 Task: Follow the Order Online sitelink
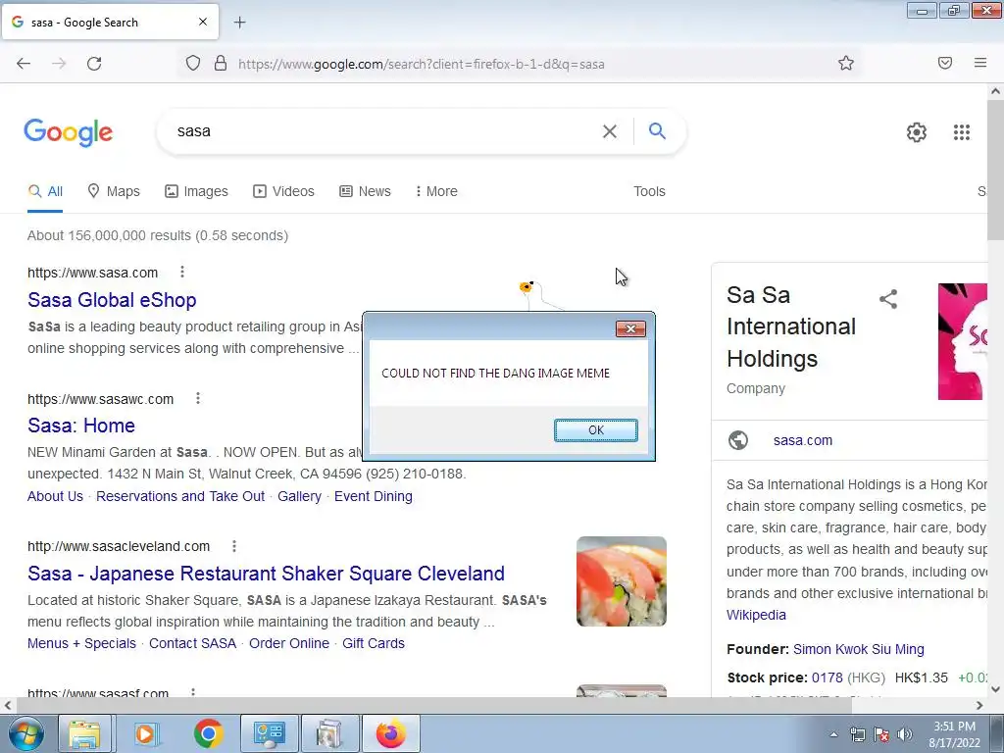pos(289,643)
